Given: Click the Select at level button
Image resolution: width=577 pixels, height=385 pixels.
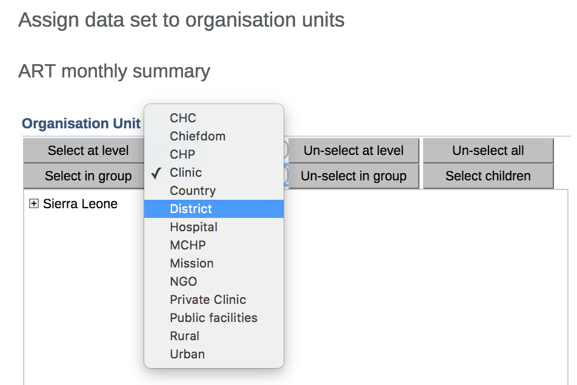Looking at the screenshot, I should pyautogui.click(x=88, y=151).
